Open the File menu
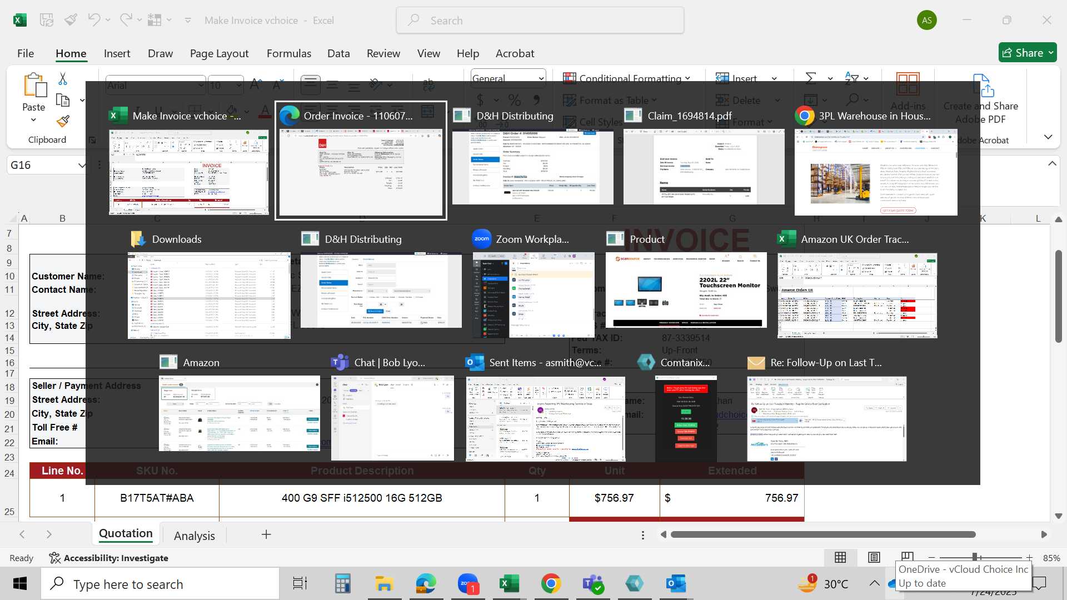1067x600 pixels. point(26,53)
